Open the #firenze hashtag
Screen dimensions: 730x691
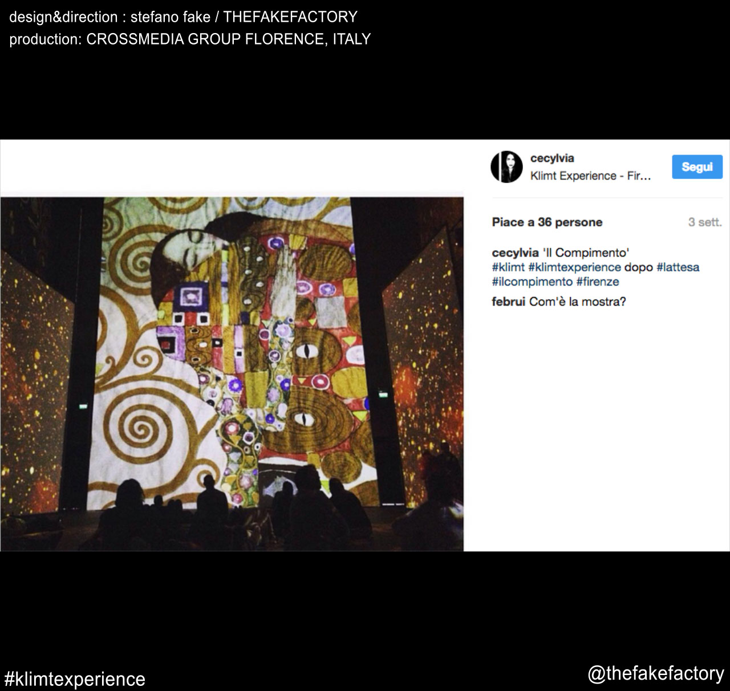point(597,282)
